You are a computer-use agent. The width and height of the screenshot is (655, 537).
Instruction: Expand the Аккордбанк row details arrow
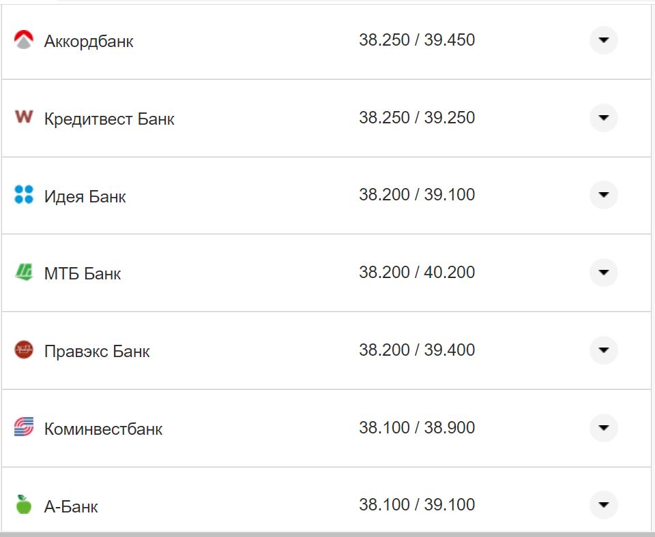click(x=603, y=41)
